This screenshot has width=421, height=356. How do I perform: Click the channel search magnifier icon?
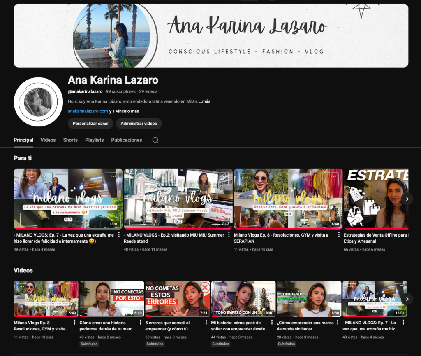[x=155, y=140]
